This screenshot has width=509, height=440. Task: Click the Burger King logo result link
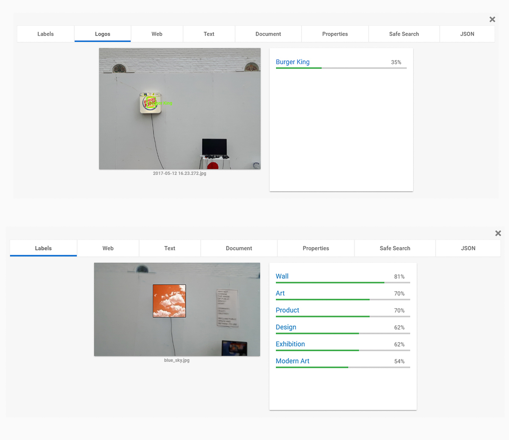pos(293,62)
